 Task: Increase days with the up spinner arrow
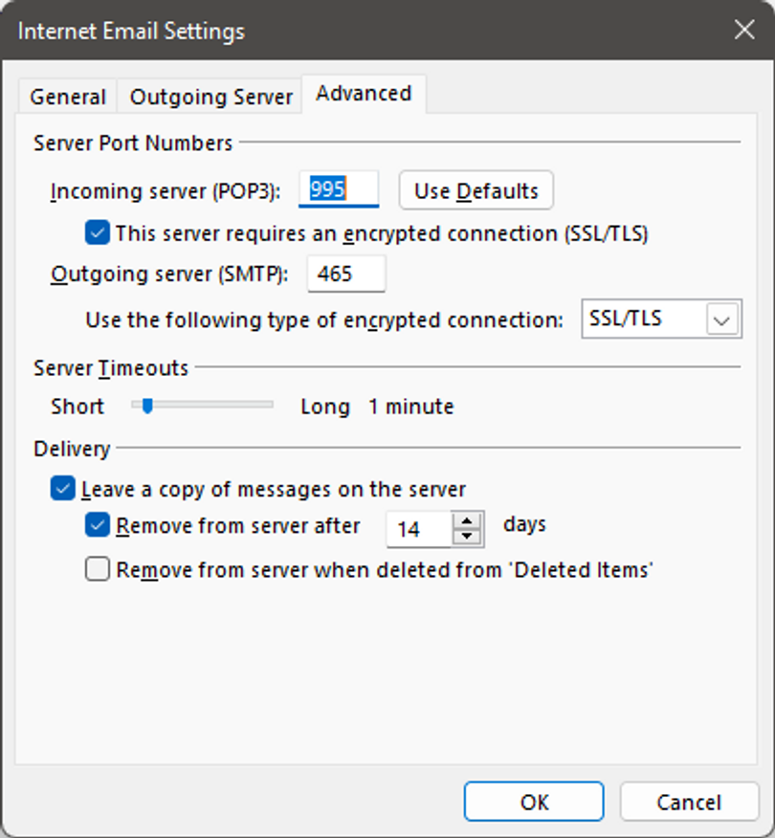(466, 520)
